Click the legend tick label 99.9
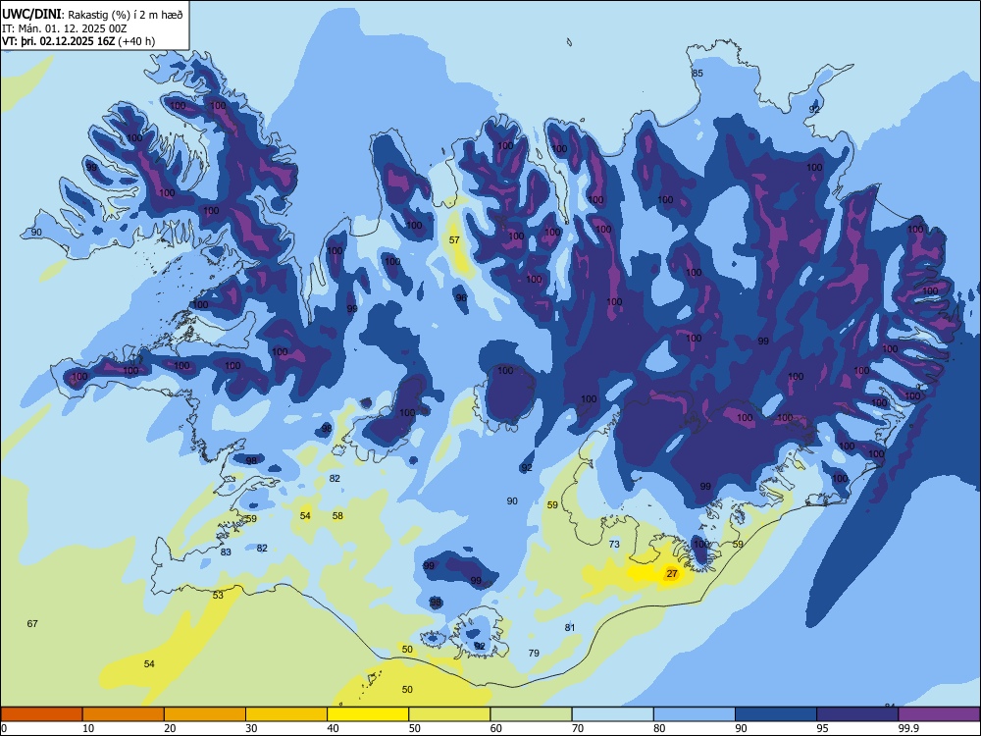Image resolution: width=981 pixels, height=736 pixels. coord(908,728)
